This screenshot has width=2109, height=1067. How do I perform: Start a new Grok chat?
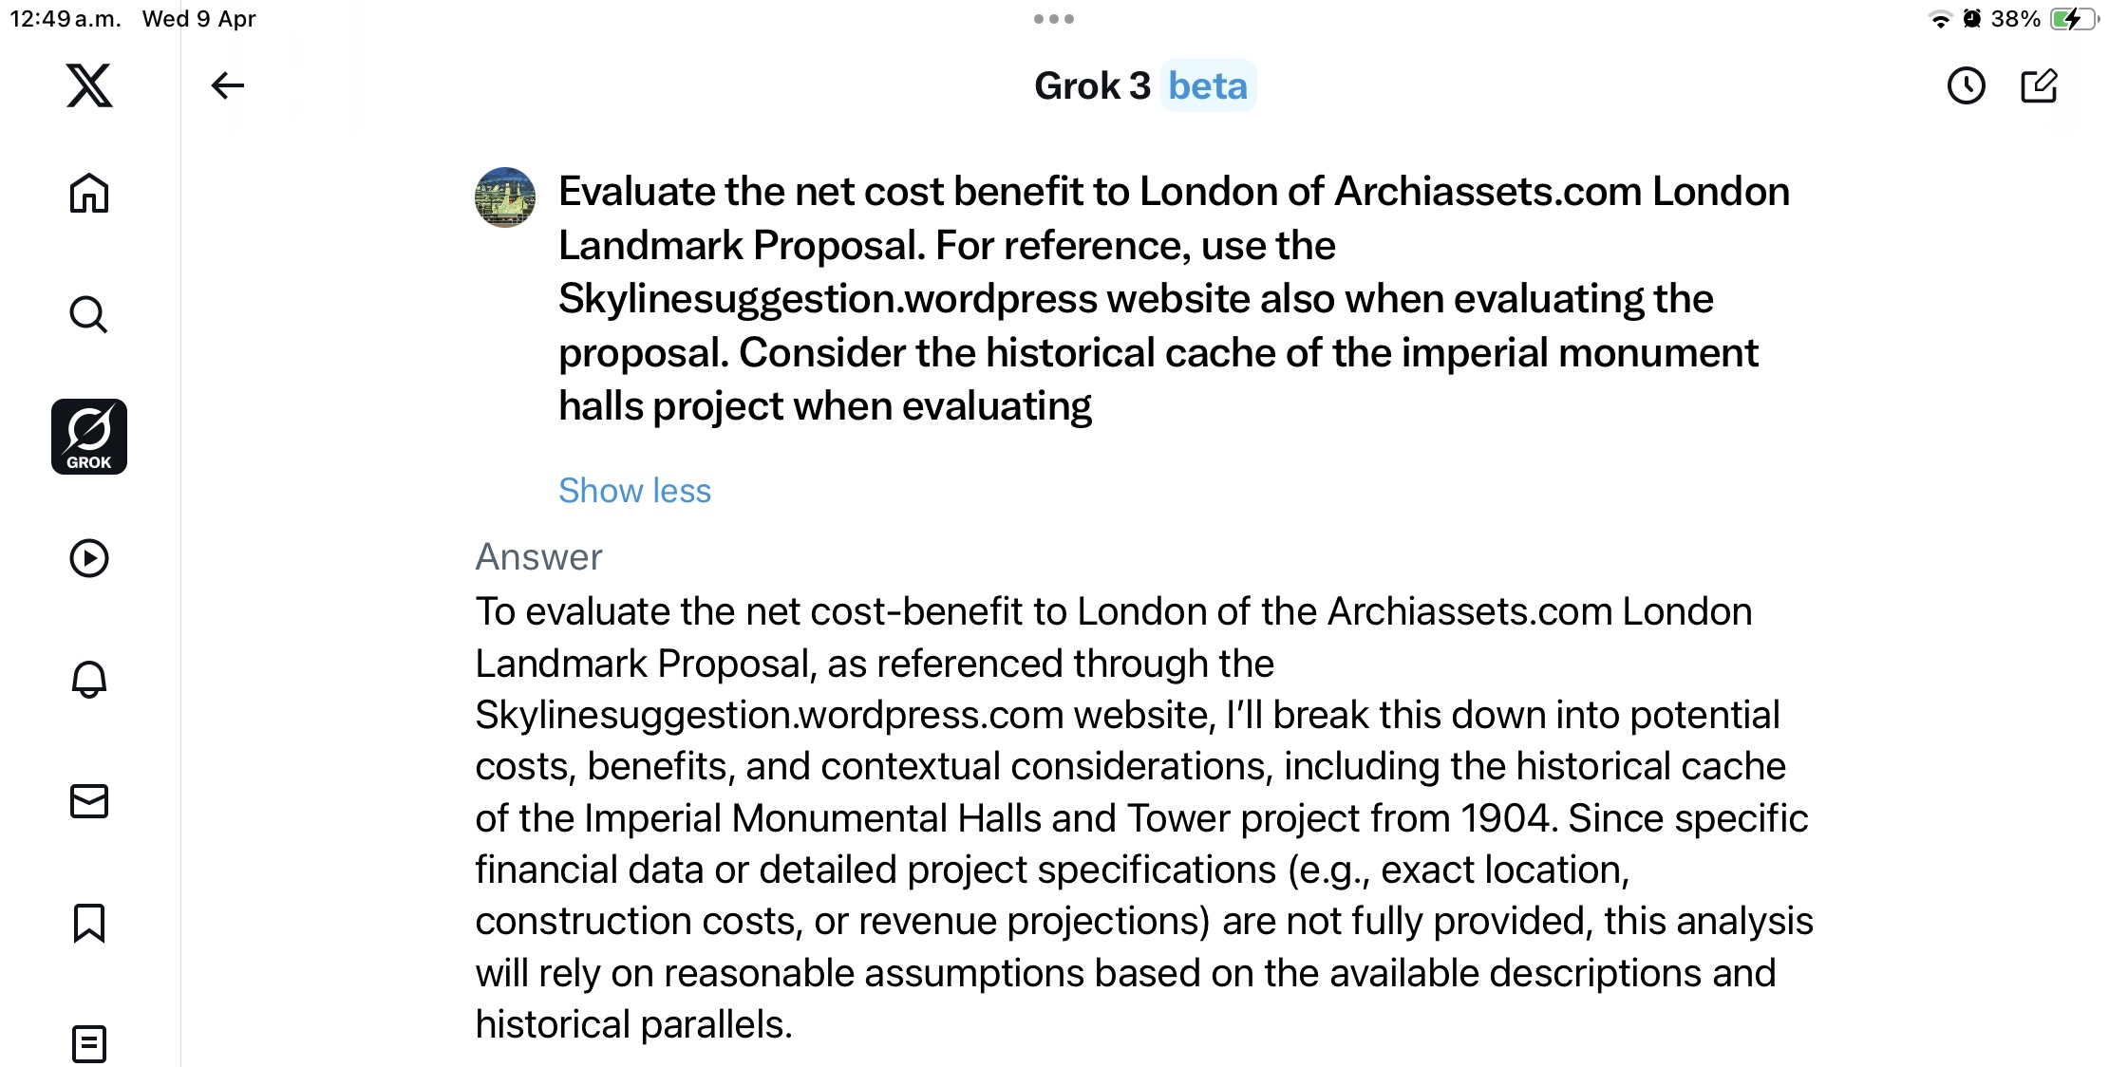click(2039, 86)
